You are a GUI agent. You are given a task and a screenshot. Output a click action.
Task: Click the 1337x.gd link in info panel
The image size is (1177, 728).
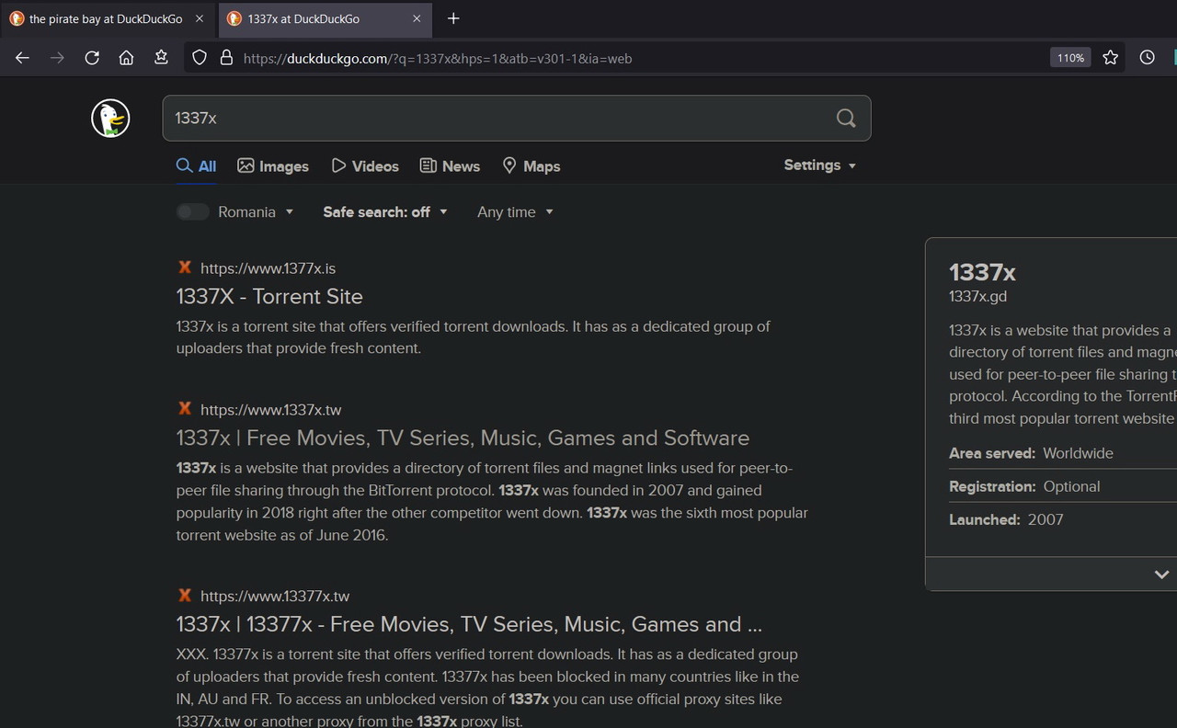977,296
